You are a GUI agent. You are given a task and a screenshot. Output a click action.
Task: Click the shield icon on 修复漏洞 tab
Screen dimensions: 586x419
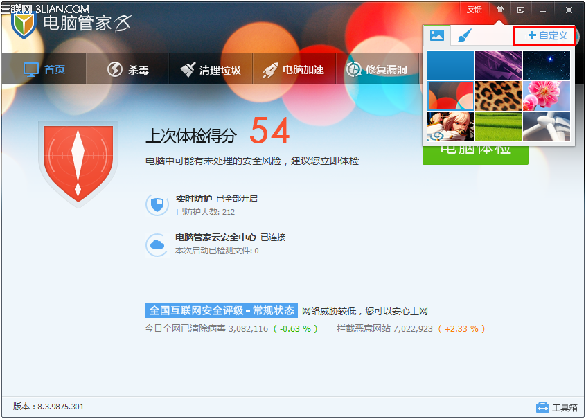click(355, 69)
